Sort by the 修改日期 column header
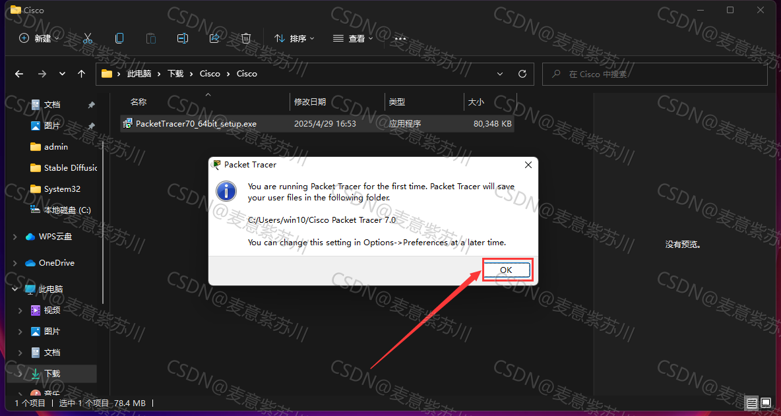The image size is (781, 416). coord(310,102)
